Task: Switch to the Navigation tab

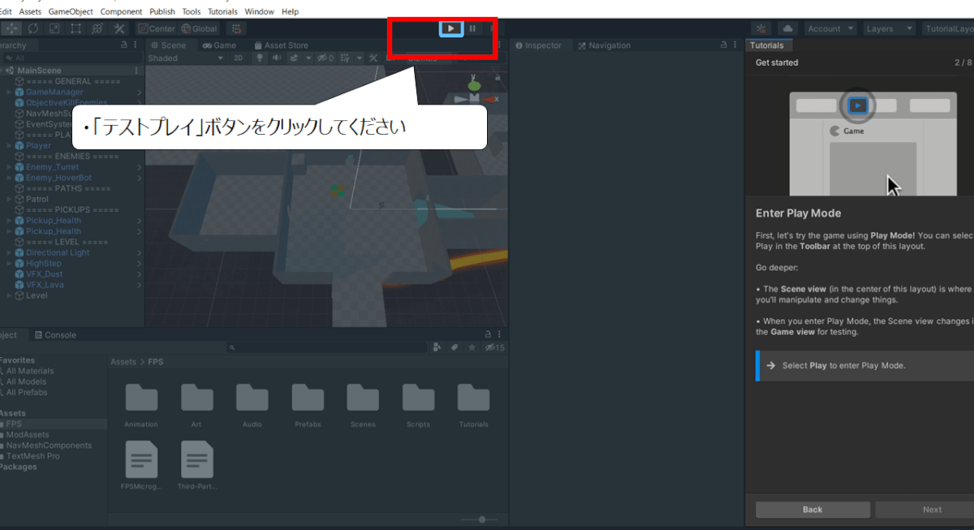Action: (603, 45)
